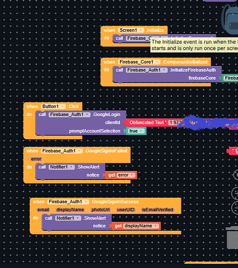This screenshot has width=238, height=268.
Task: Click the photoUrl parameter
Action: click(100, 210)
